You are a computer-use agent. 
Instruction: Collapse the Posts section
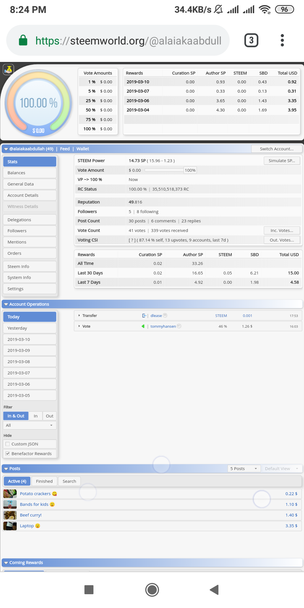(6, 469)
